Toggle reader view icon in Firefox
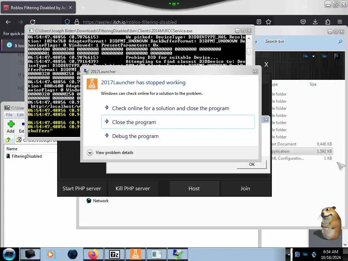 (259, 22)
